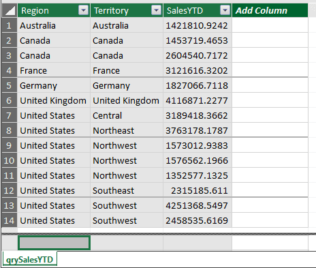Open the Region column filter dropdown
This screenshot has height=268, width=316.
tap(83, 10)
